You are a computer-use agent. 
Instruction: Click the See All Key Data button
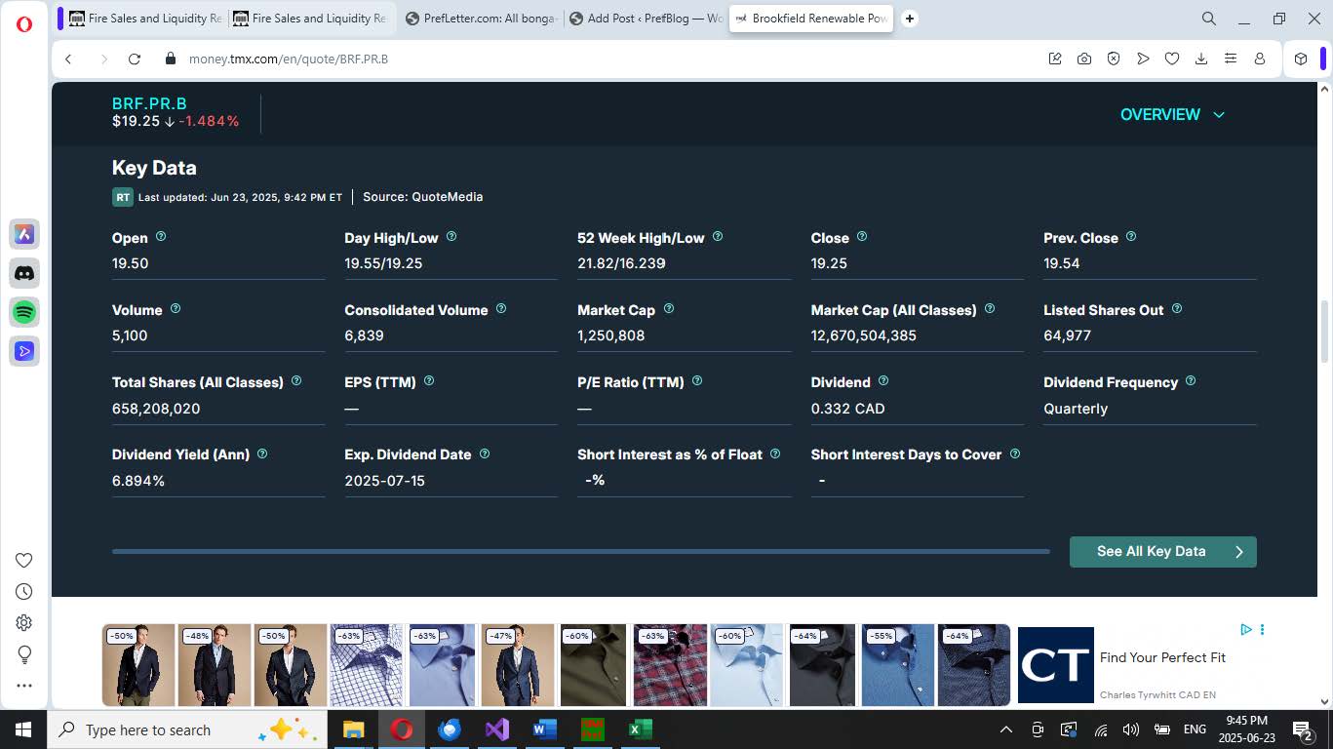[x=1162, y=552]
